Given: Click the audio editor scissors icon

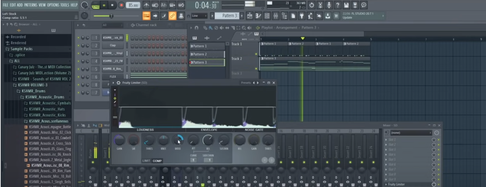Looking at the screenshot, I should point(320,5).
